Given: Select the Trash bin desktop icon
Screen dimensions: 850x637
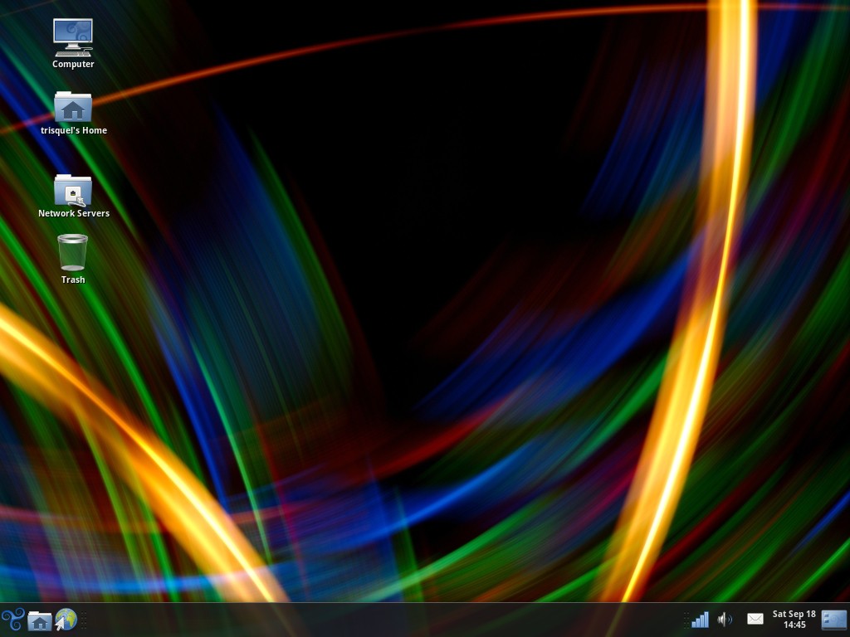Looking at the screenshot, I should [x=73, y=252].
